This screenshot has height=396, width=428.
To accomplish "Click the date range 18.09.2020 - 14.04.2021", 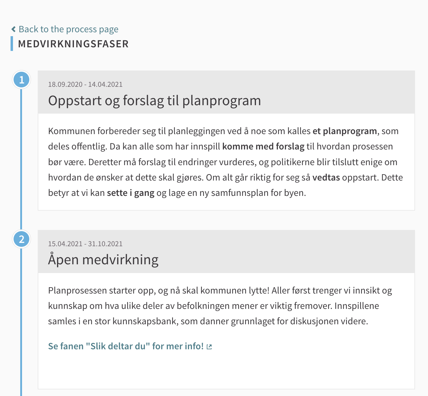I will (x=85, y=84).
